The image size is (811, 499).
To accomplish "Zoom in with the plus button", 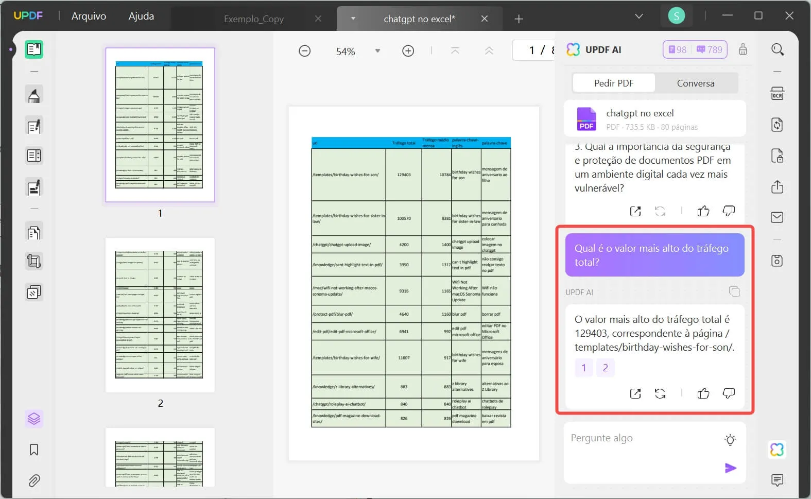I will click(408, 51).
